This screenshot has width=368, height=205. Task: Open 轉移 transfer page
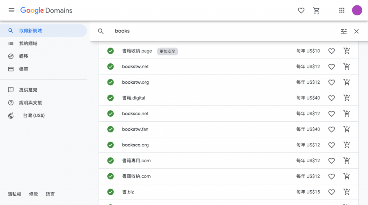click(24, 56)
